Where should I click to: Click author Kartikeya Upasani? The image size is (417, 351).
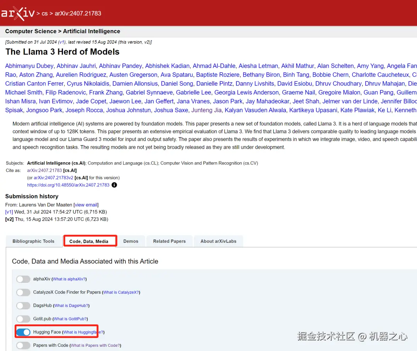coord(313,110)
